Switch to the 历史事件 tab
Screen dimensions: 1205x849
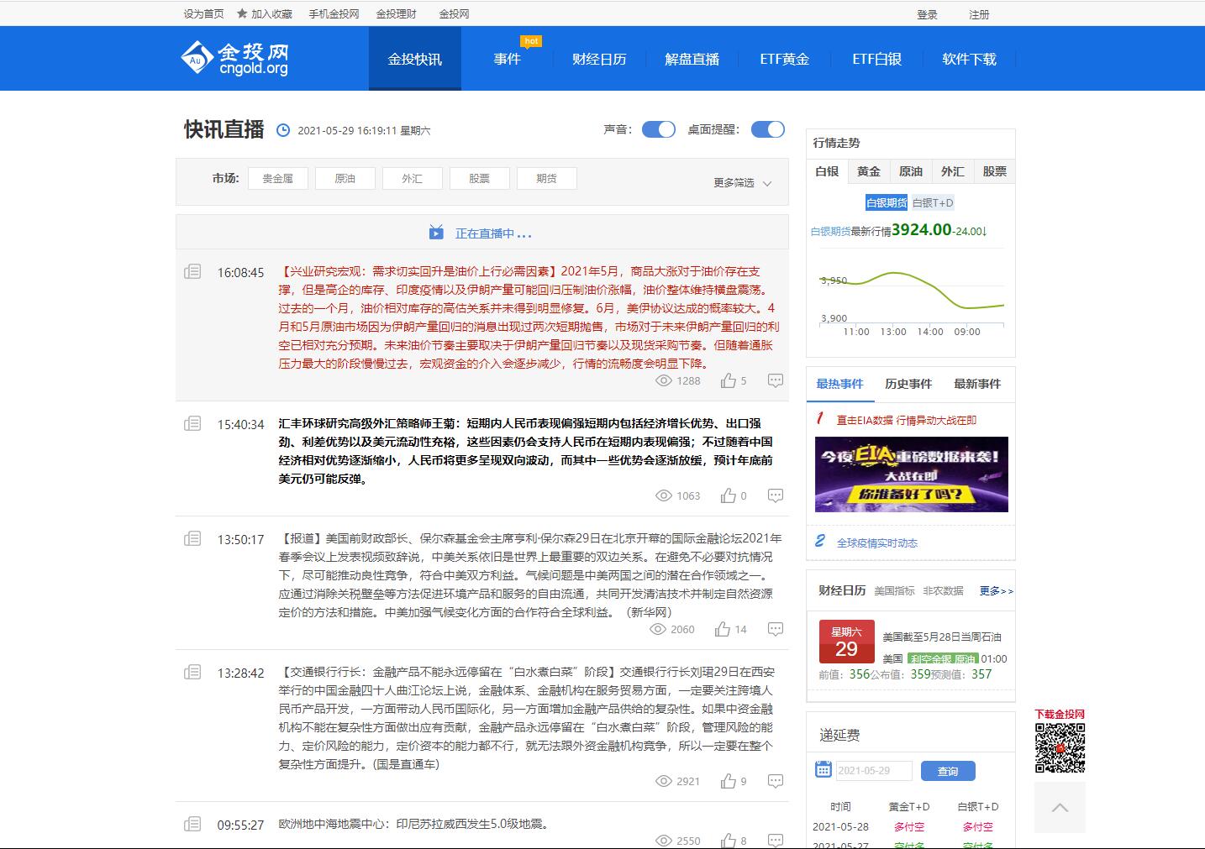click(x=908, y=384)
